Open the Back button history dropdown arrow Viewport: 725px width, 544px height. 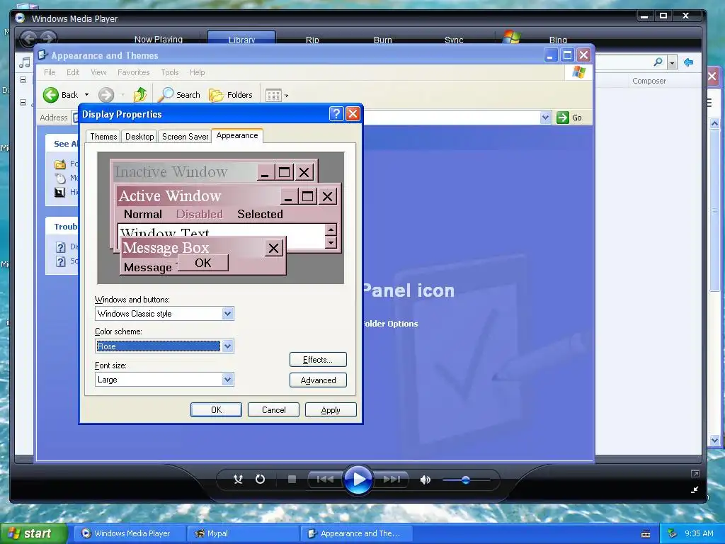[x=86, y=95]
